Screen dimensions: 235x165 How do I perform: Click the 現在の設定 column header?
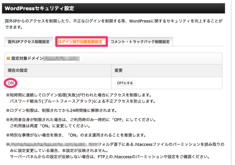point(58,71)
